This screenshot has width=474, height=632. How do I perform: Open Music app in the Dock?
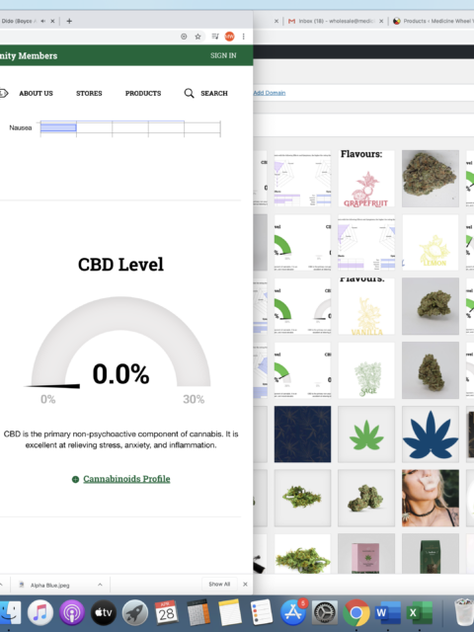tap(39, 612)
